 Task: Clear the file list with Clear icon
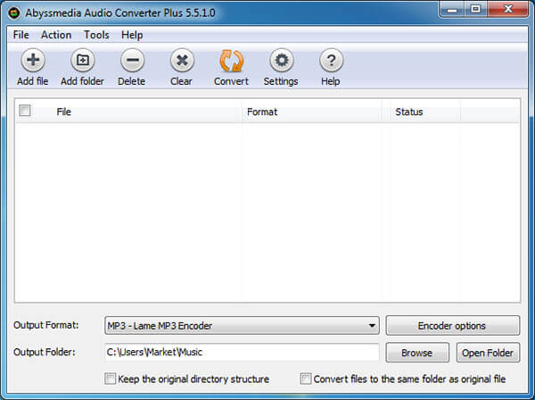[x=182, y=60]
